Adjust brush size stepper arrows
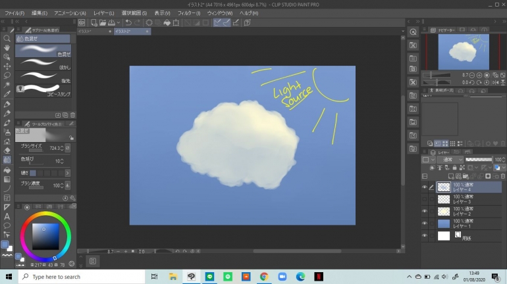 click(x=62, y=148)
